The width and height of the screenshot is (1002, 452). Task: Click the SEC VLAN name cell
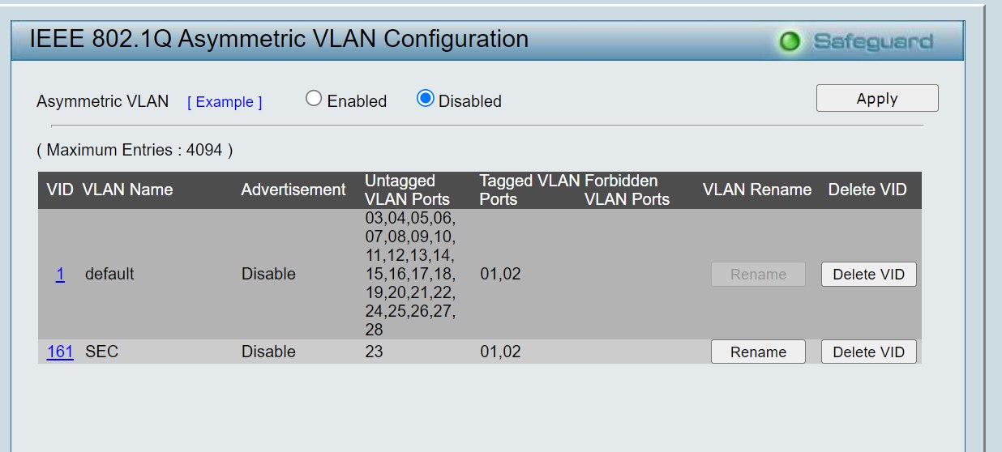click(101, 352)
